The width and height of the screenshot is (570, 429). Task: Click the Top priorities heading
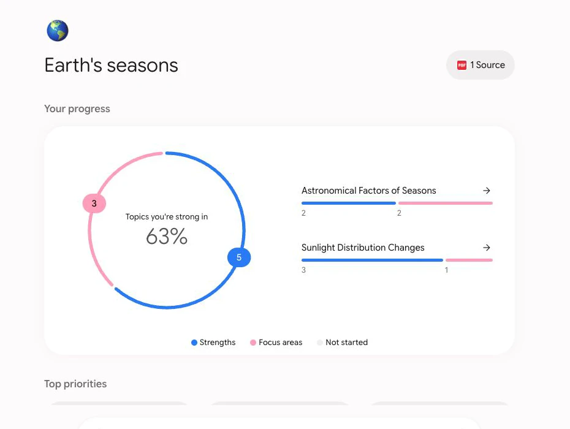pos(75,384)
